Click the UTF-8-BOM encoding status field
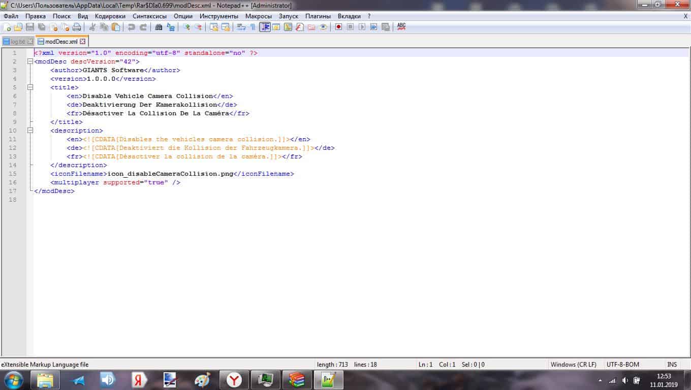The width and height of the screenshot is (691, 390). pos(622,365)
